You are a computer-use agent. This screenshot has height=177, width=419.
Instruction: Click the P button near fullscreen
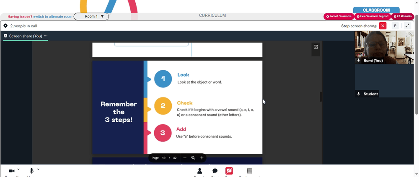click(395, 26)
